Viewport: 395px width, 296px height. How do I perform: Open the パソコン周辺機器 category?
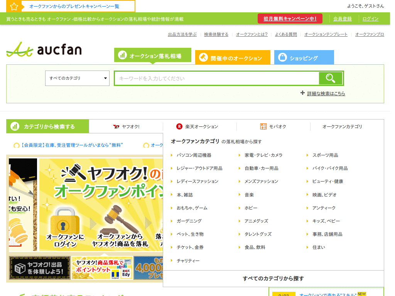click(194, 155)
